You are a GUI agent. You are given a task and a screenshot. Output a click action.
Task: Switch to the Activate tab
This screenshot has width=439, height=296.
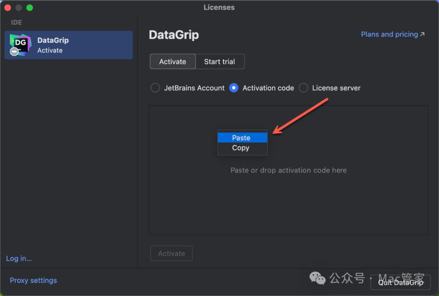pos(173,62)
